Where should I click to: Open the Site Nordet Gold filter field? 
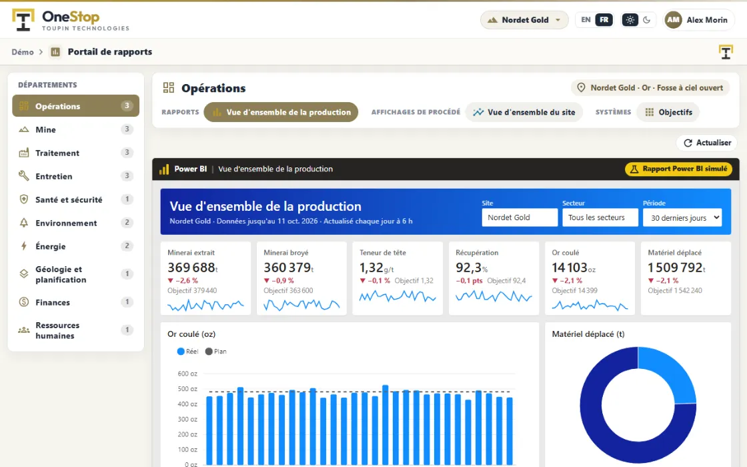[520, 217]
